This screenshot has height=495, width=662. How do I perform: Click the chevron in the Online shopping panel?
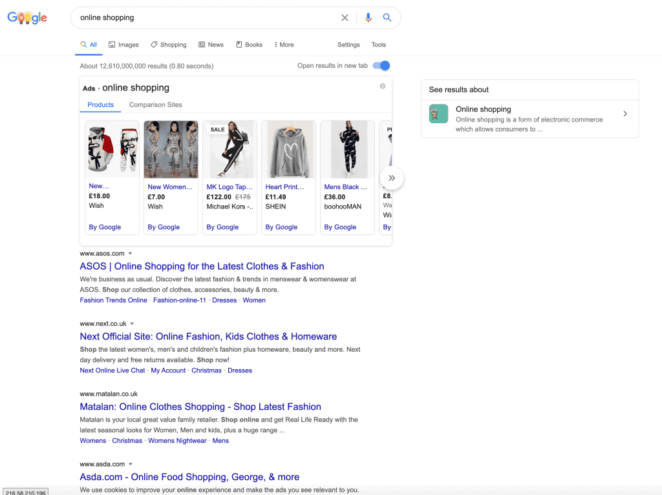[x=625, y=113]
